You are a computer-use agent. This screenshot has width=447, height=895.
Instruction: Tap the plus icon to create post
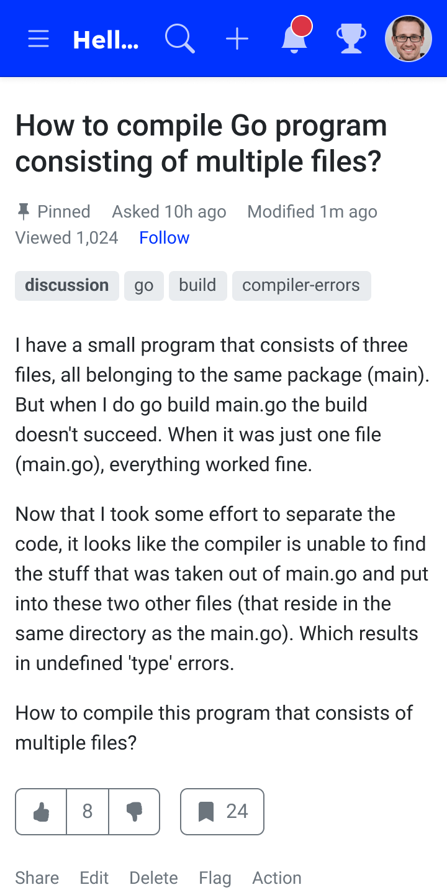pos(237,39)
